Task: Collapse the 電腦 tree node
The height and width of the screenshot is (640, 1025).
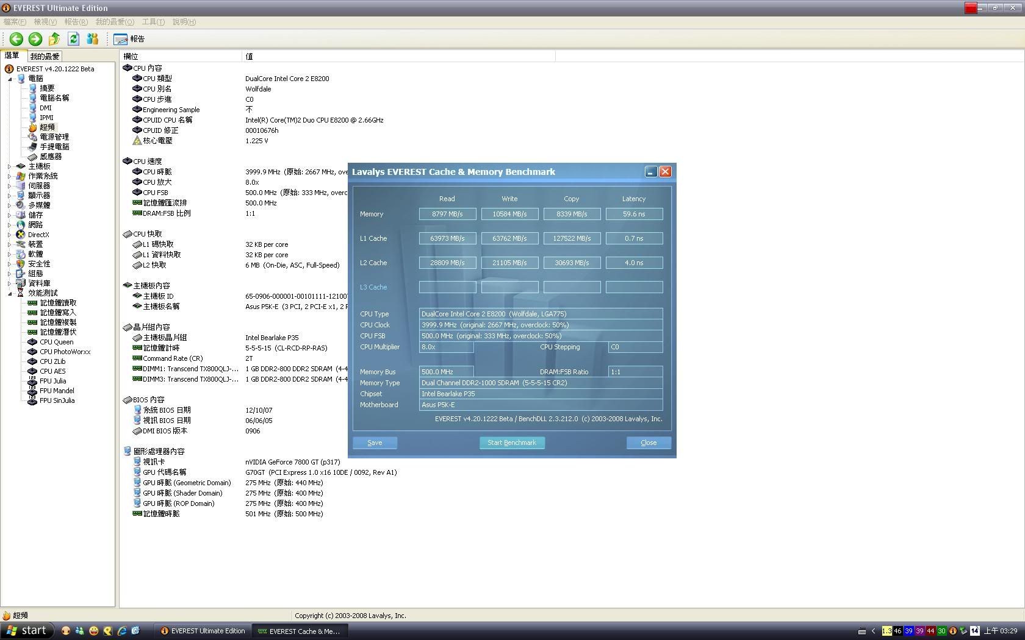Action: 10,79
